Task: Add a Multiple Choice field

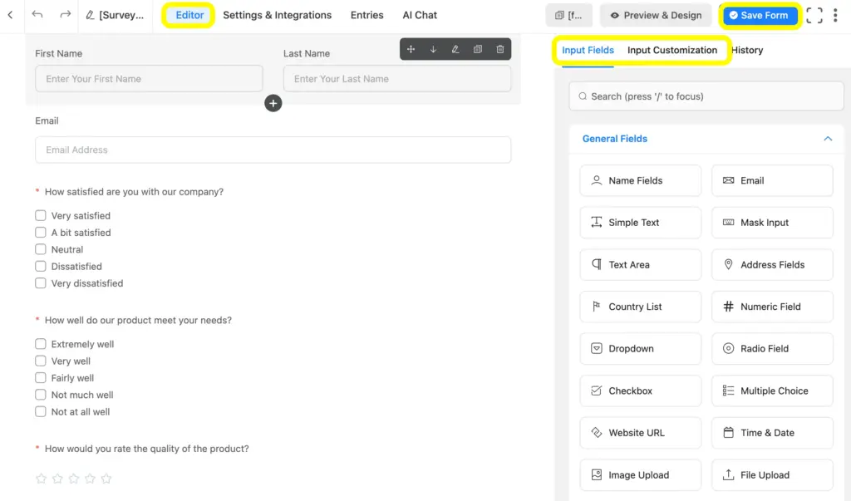Action: coord(772,390)
